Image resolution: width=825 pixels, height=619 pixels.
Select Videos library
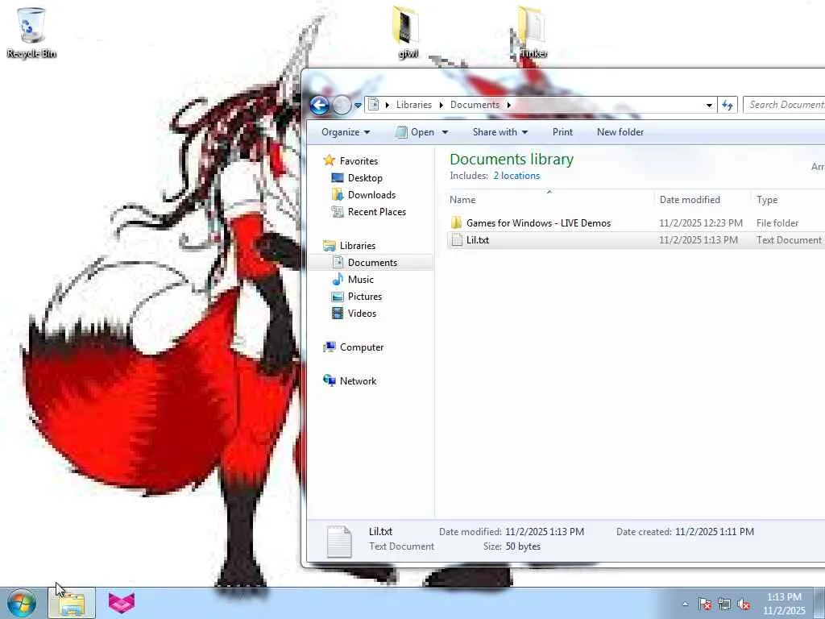pos(362,314)
